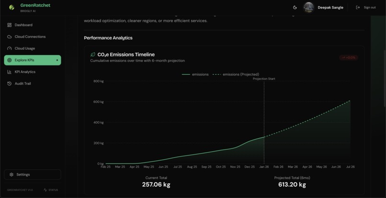Click the STATUS indicator link

(51, 190)
